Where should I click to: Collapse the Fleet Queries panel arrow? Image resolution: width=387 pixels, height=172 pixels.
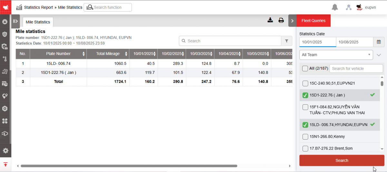click(x=292, y=21)
